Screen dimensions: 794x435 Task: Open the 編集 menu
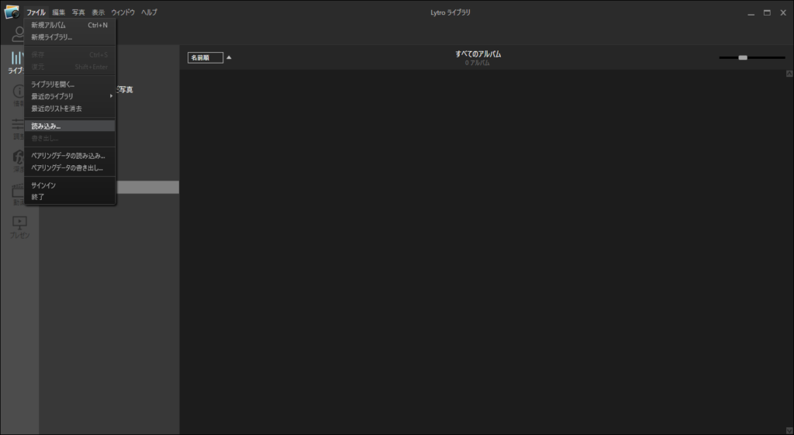coord(59,12)
